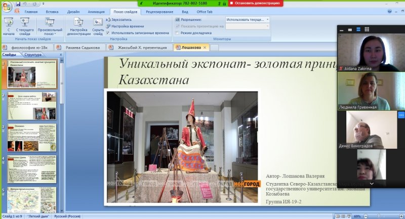Image resolution: width=405 pixels, height=219 pixels.
Task: Click 'Остановить демонстрацию' stop sharing button
Action: (255, 4)
